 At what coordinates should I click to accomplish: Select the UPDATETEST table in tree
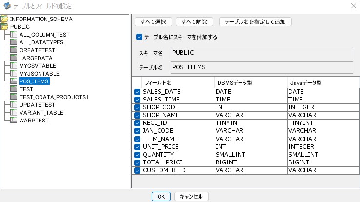click(37, 105)
